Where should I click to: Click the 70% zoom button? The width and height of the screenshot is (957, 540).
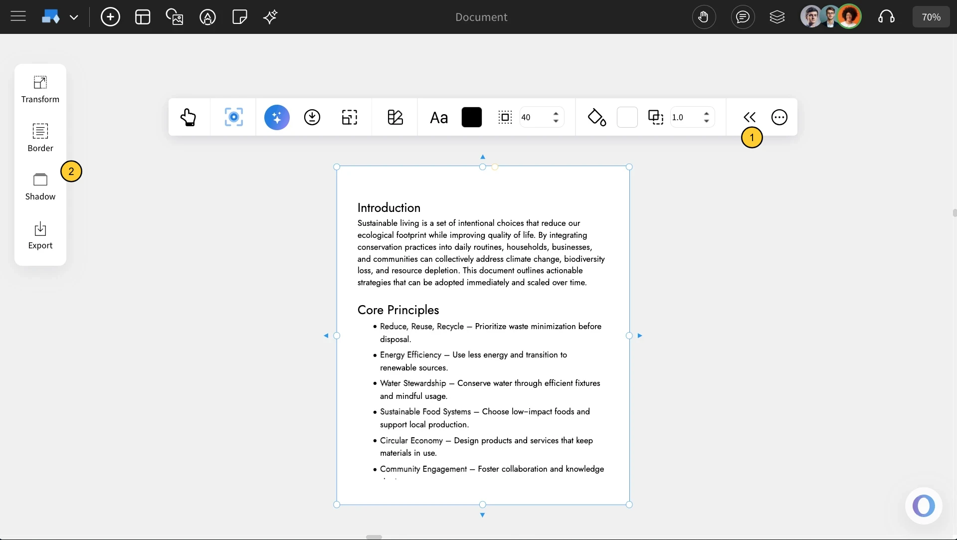coord(931,16)
